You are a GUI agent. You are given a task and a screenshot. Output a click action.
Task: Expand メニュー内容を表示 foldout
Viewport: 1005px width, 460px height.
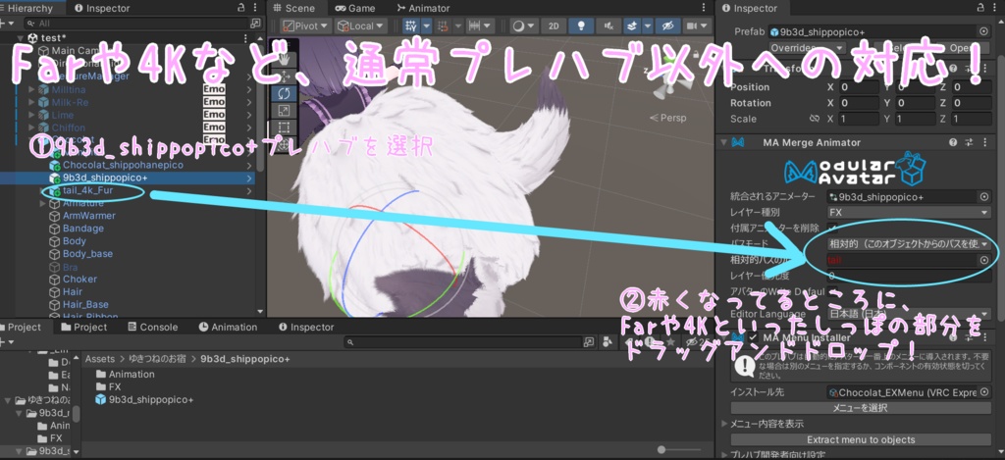pyautogui.click(x=725, y=424)
